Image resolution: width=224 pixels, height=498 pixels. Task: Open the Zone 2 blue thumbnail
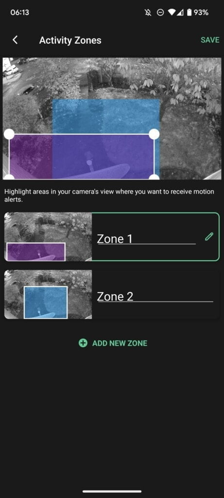pyautogui.click(x=48, y=294)
